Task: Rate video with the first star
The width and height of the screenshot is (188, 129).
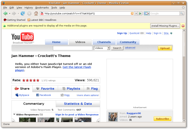Action: [x=24, y=80]
